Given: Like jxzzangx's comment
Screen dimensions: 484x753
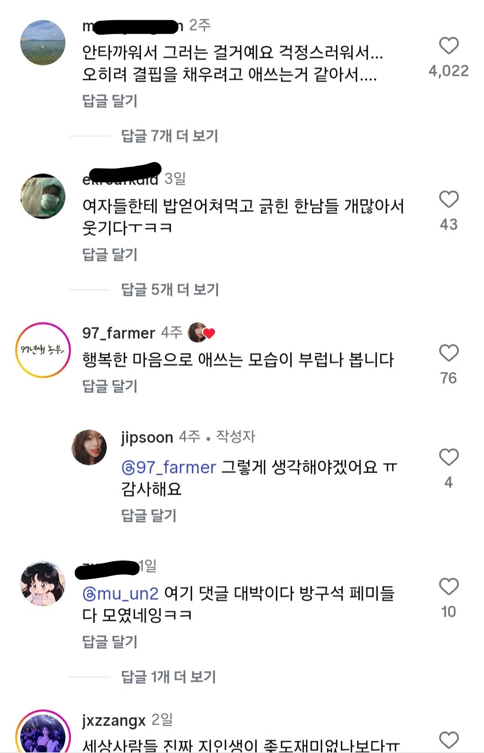Looking at the screenshot, I should point(449,740).
